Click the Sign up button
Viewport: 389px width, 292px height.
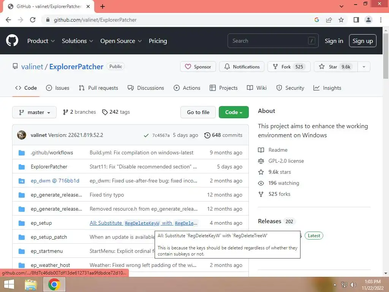[362, 41]
